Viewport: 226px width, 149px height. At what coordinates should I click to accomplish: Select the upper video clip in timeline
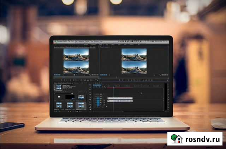coord(120,98)
